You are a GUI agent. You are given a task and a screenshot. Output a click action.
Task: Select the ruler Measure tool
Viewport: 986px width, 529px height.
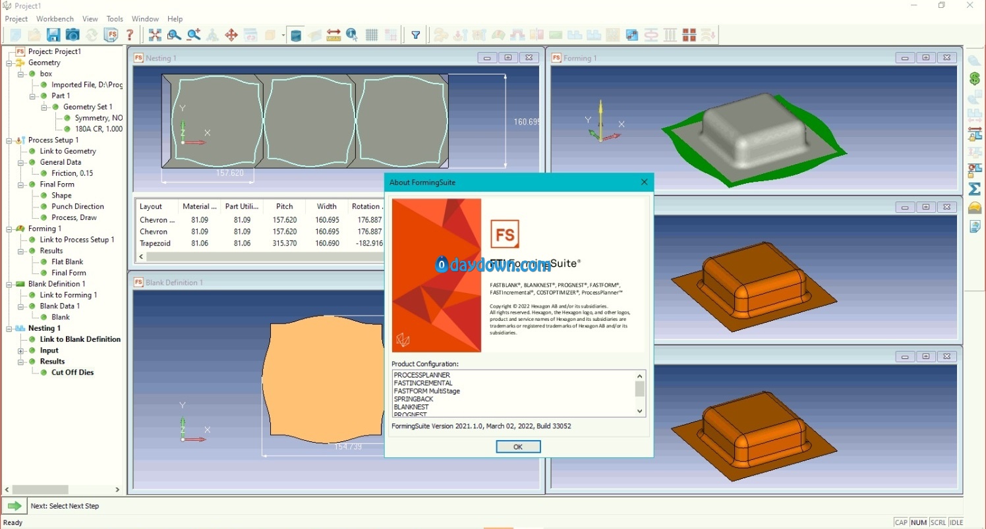(x=333, y=35)
